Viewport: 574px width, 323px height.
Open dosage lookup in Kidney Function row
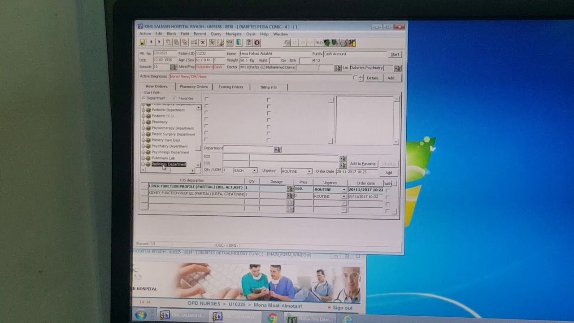click(x=290, y=196)
